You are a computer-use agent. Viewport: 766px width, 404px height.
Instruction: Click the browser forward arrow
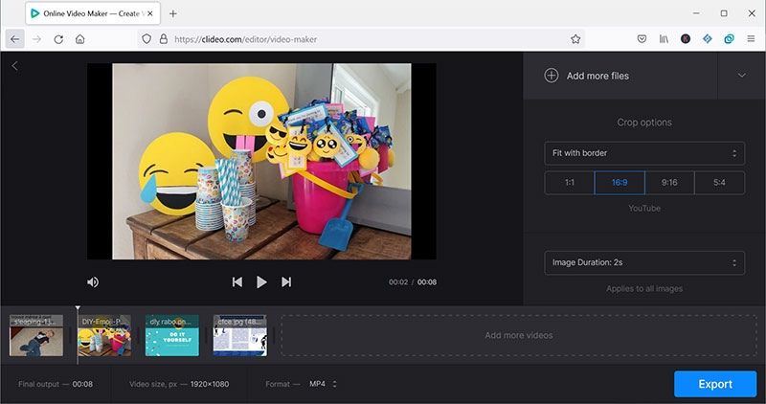click(x=36, y=39)
